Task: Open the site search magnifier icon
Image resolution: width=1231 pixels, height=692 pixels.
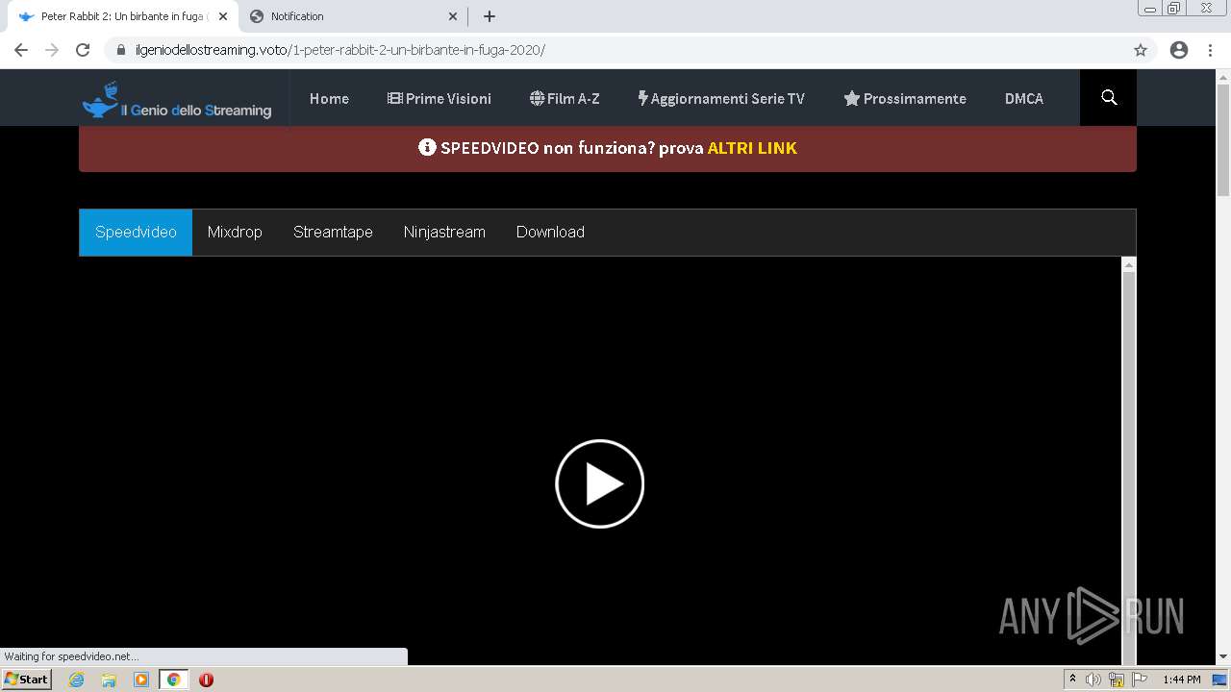Action: 1109,98
